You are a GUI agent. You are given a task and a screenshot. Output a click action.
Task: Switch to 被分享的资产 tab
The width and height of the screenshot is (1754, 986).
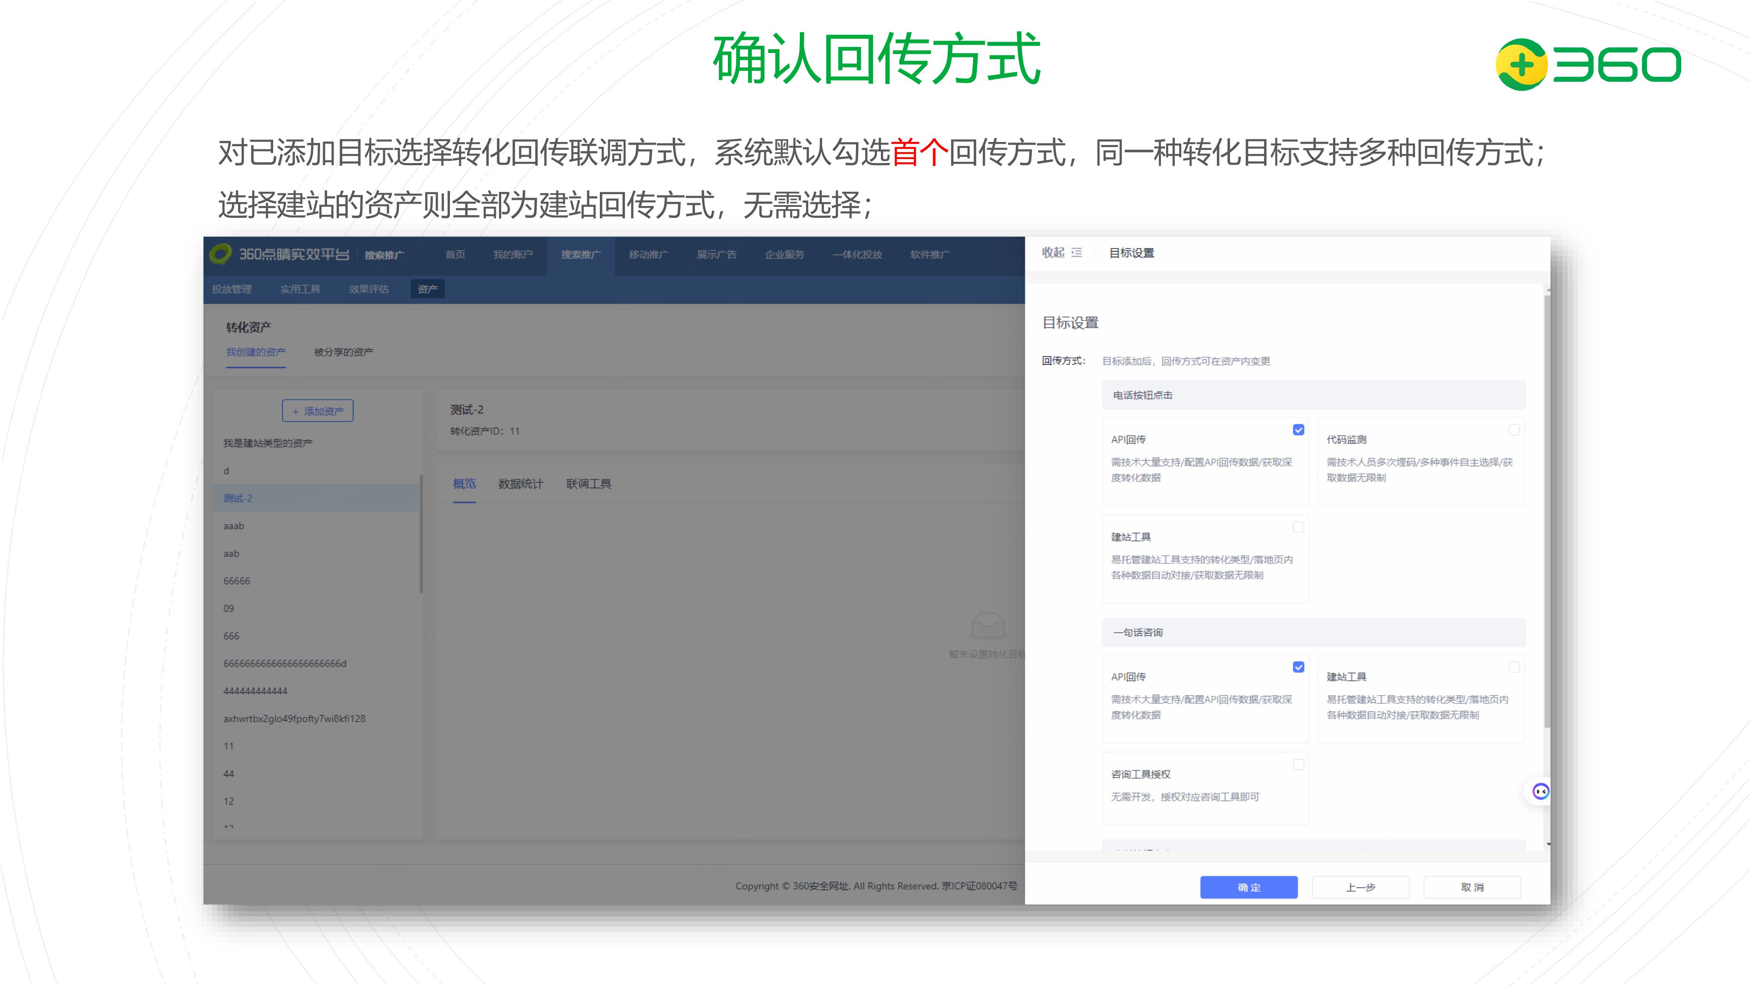click(x=343, y=352)
